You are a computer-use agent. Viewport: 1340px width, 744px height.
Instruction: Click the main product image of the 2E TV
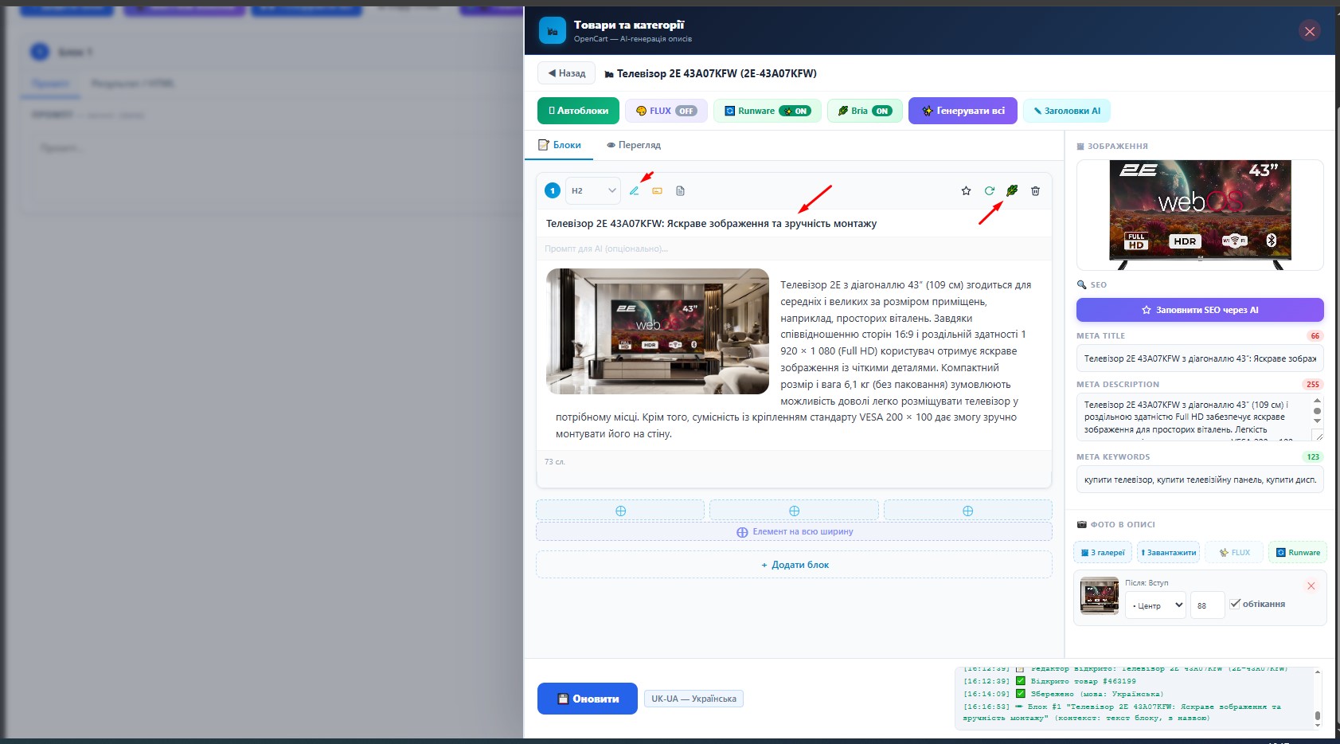point(1200,215)
